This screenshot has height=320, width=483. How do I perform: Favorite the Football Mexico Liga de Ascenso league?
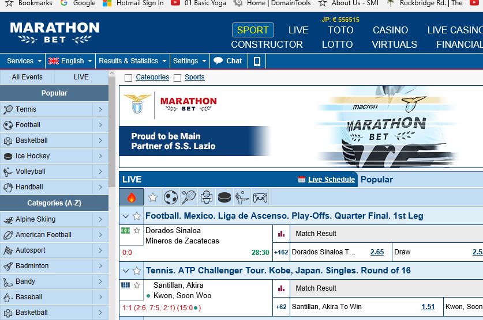click(137, 216)
